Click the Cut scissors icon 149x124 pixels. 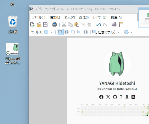point(64,25)
